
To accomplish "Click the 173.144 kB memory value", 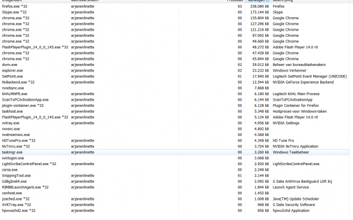I will point(259,12).
